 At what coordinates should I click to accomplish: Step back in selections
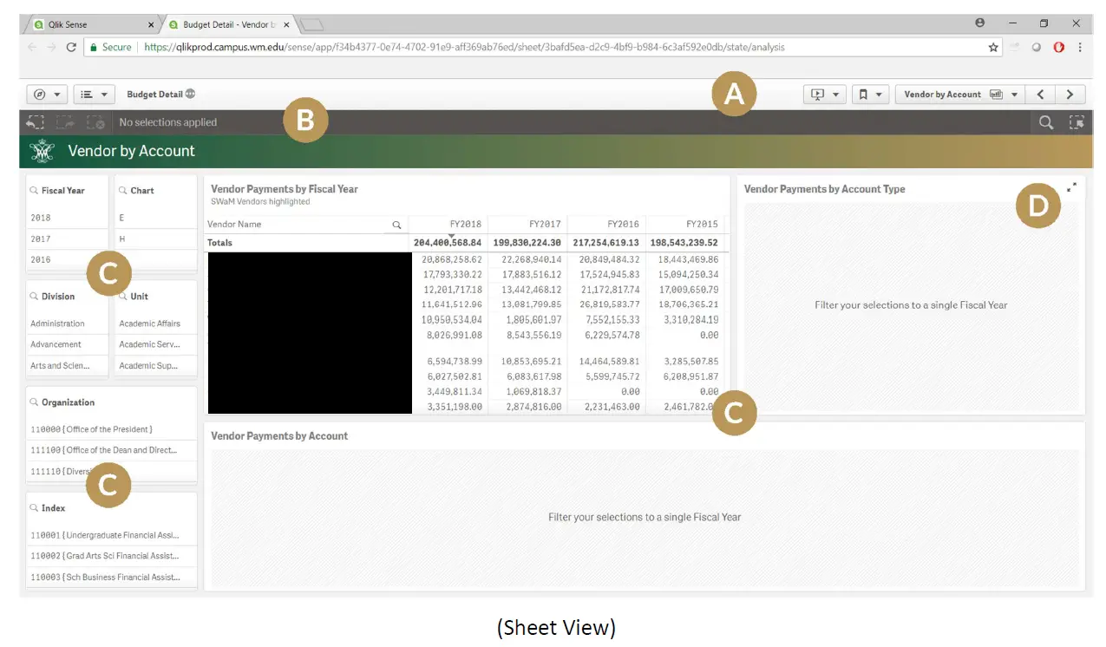point(36,122)
